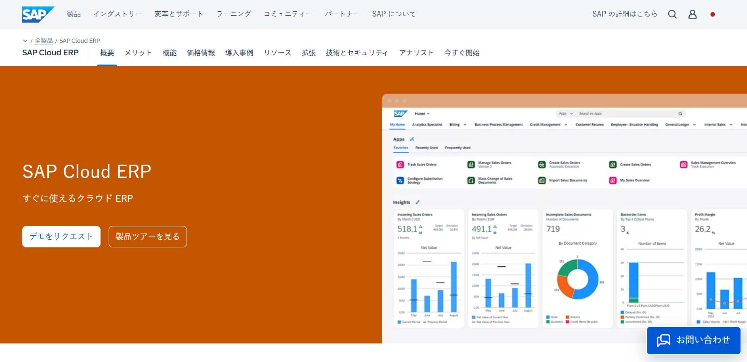Select the 技術とセキュリティ tab

357,53
